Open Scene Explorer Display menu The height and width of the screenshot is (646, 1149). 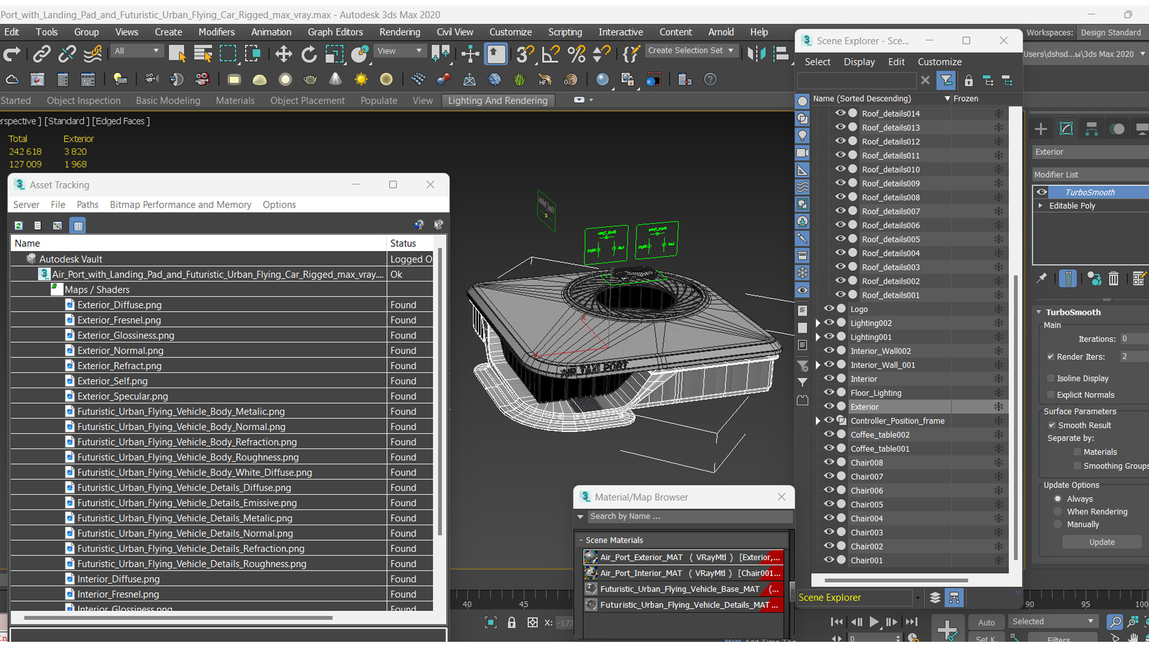point(859,62)
